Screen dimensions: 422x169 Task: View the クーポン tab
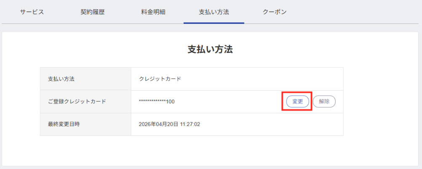275,12
